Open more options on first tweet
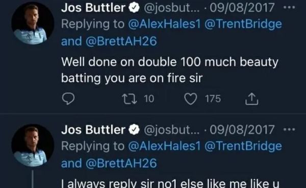The height and width of the screenshot is (188, 306). click(x=289, y=8)
